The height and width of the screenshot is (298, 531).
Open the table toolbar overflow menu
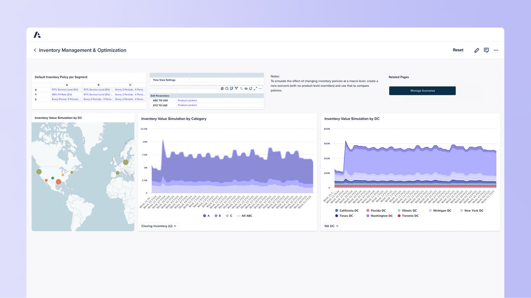point(260,89)
